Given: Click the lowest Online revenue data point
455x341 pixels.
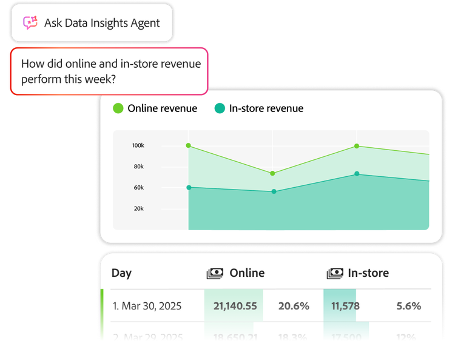Looking at the screenshot, I should (272, 173).
